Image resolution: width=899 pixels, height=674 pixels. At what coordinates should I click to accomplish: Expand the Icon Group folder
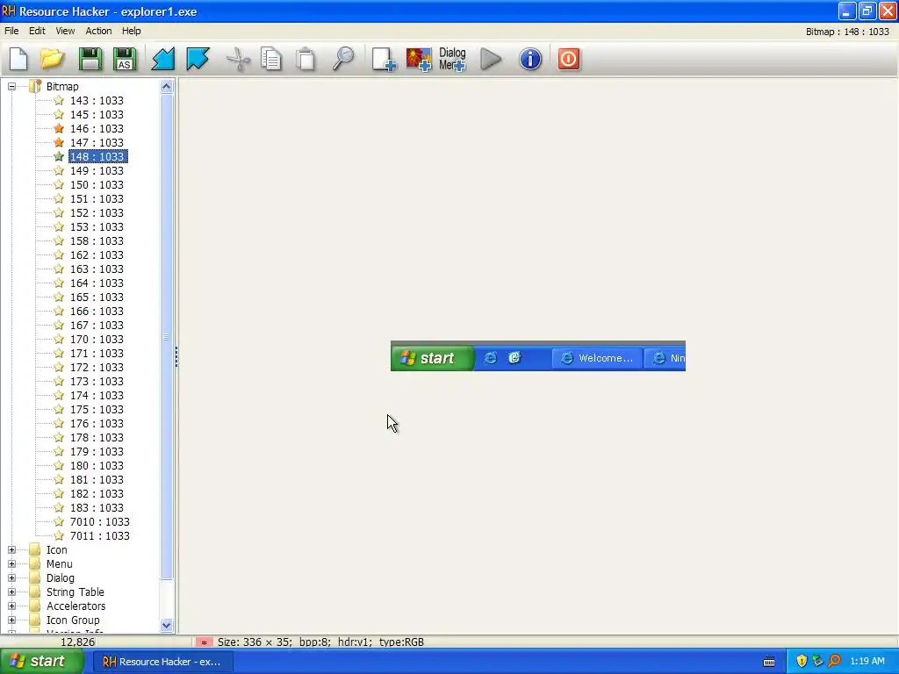11,620
